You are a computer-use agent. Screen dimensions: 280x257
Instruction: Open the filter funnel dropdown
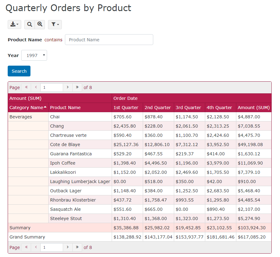coord(55,25)
